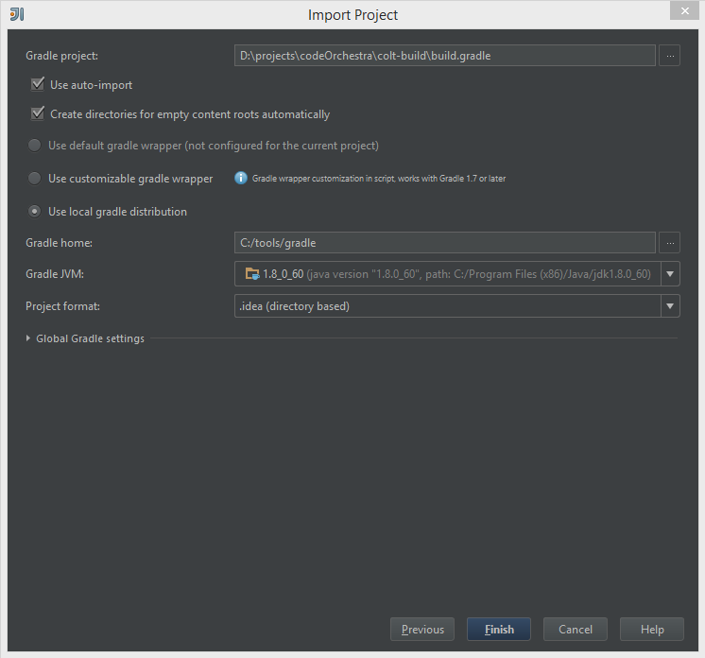This screenshot has height=658, width=705.
Task: Browse for Gradle project file with ellipsis button
Action: pos(669,56)
